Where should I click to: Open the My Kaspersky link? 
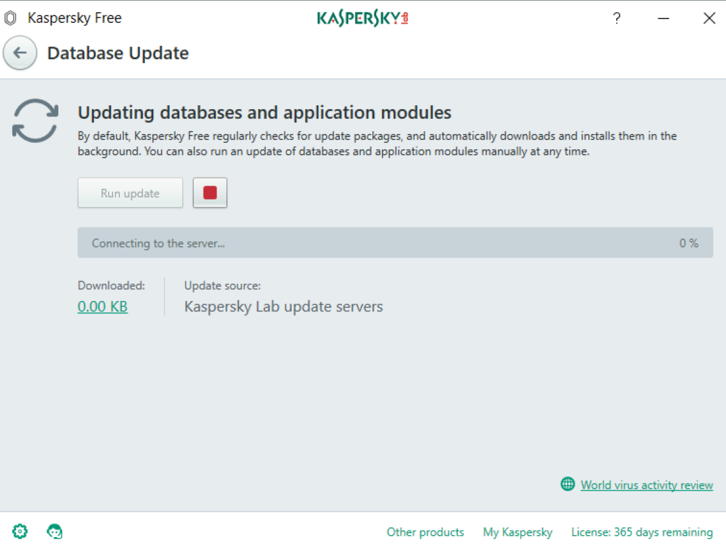coord(518,532)
